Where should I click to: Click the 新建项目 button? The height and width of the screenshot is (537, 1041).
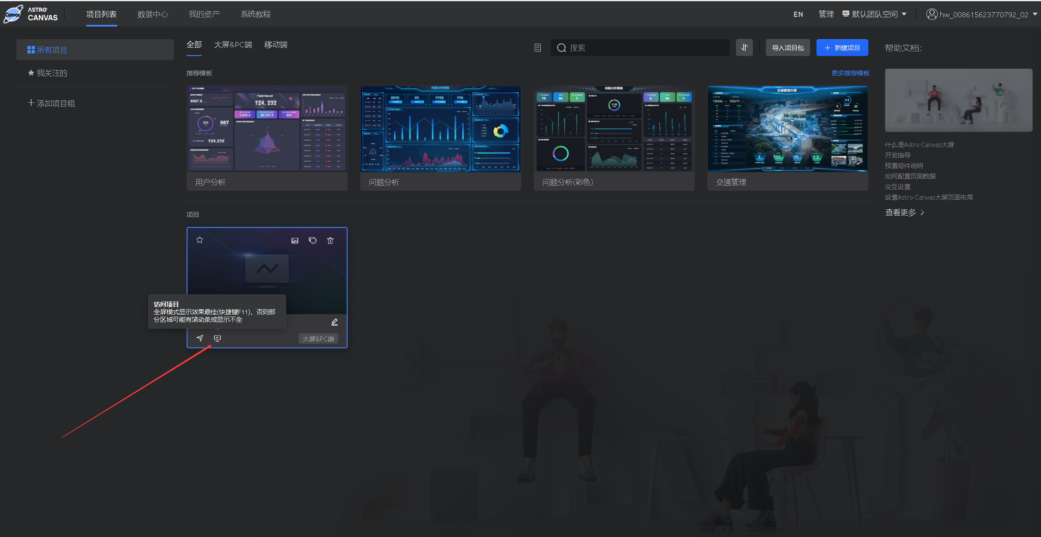pos(842,48)
